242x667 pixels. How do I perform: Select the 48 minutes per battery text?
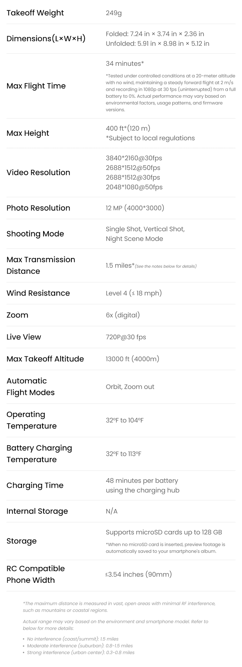142,480
